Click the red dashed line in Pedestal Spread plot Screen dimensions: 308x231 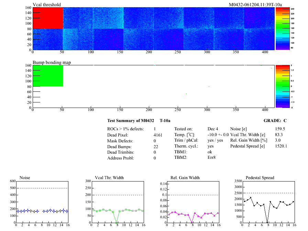click(269, 193)
